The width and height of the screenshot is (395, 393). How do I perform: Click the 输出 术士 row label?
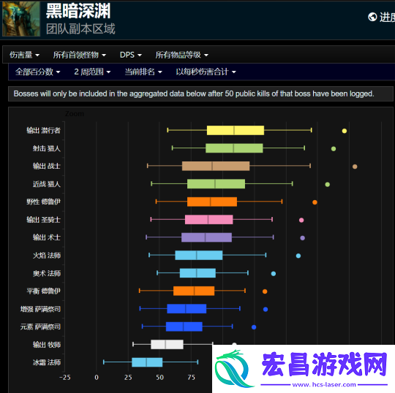47,237
